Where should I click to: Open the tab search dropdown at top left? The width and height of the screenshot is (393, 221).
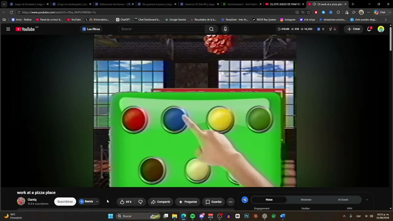coord(4,4)
